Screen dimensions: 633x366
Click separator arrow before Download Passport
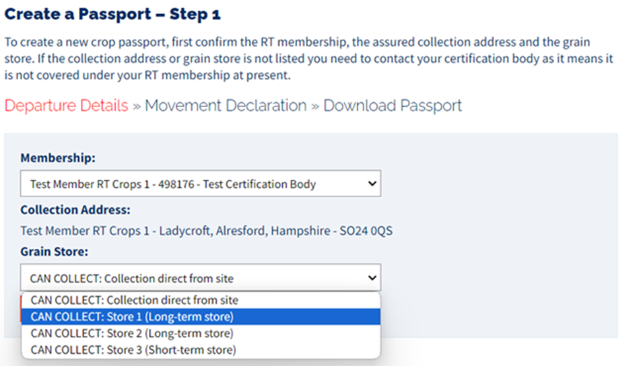314,106
